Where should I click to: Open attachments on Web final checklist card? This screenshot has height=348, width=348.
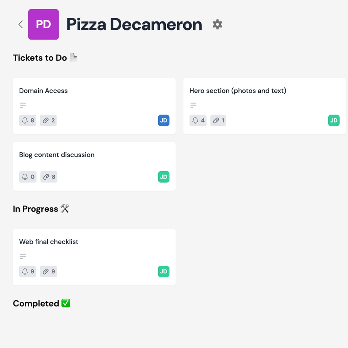pyautogui.click(x=48, y=271)
